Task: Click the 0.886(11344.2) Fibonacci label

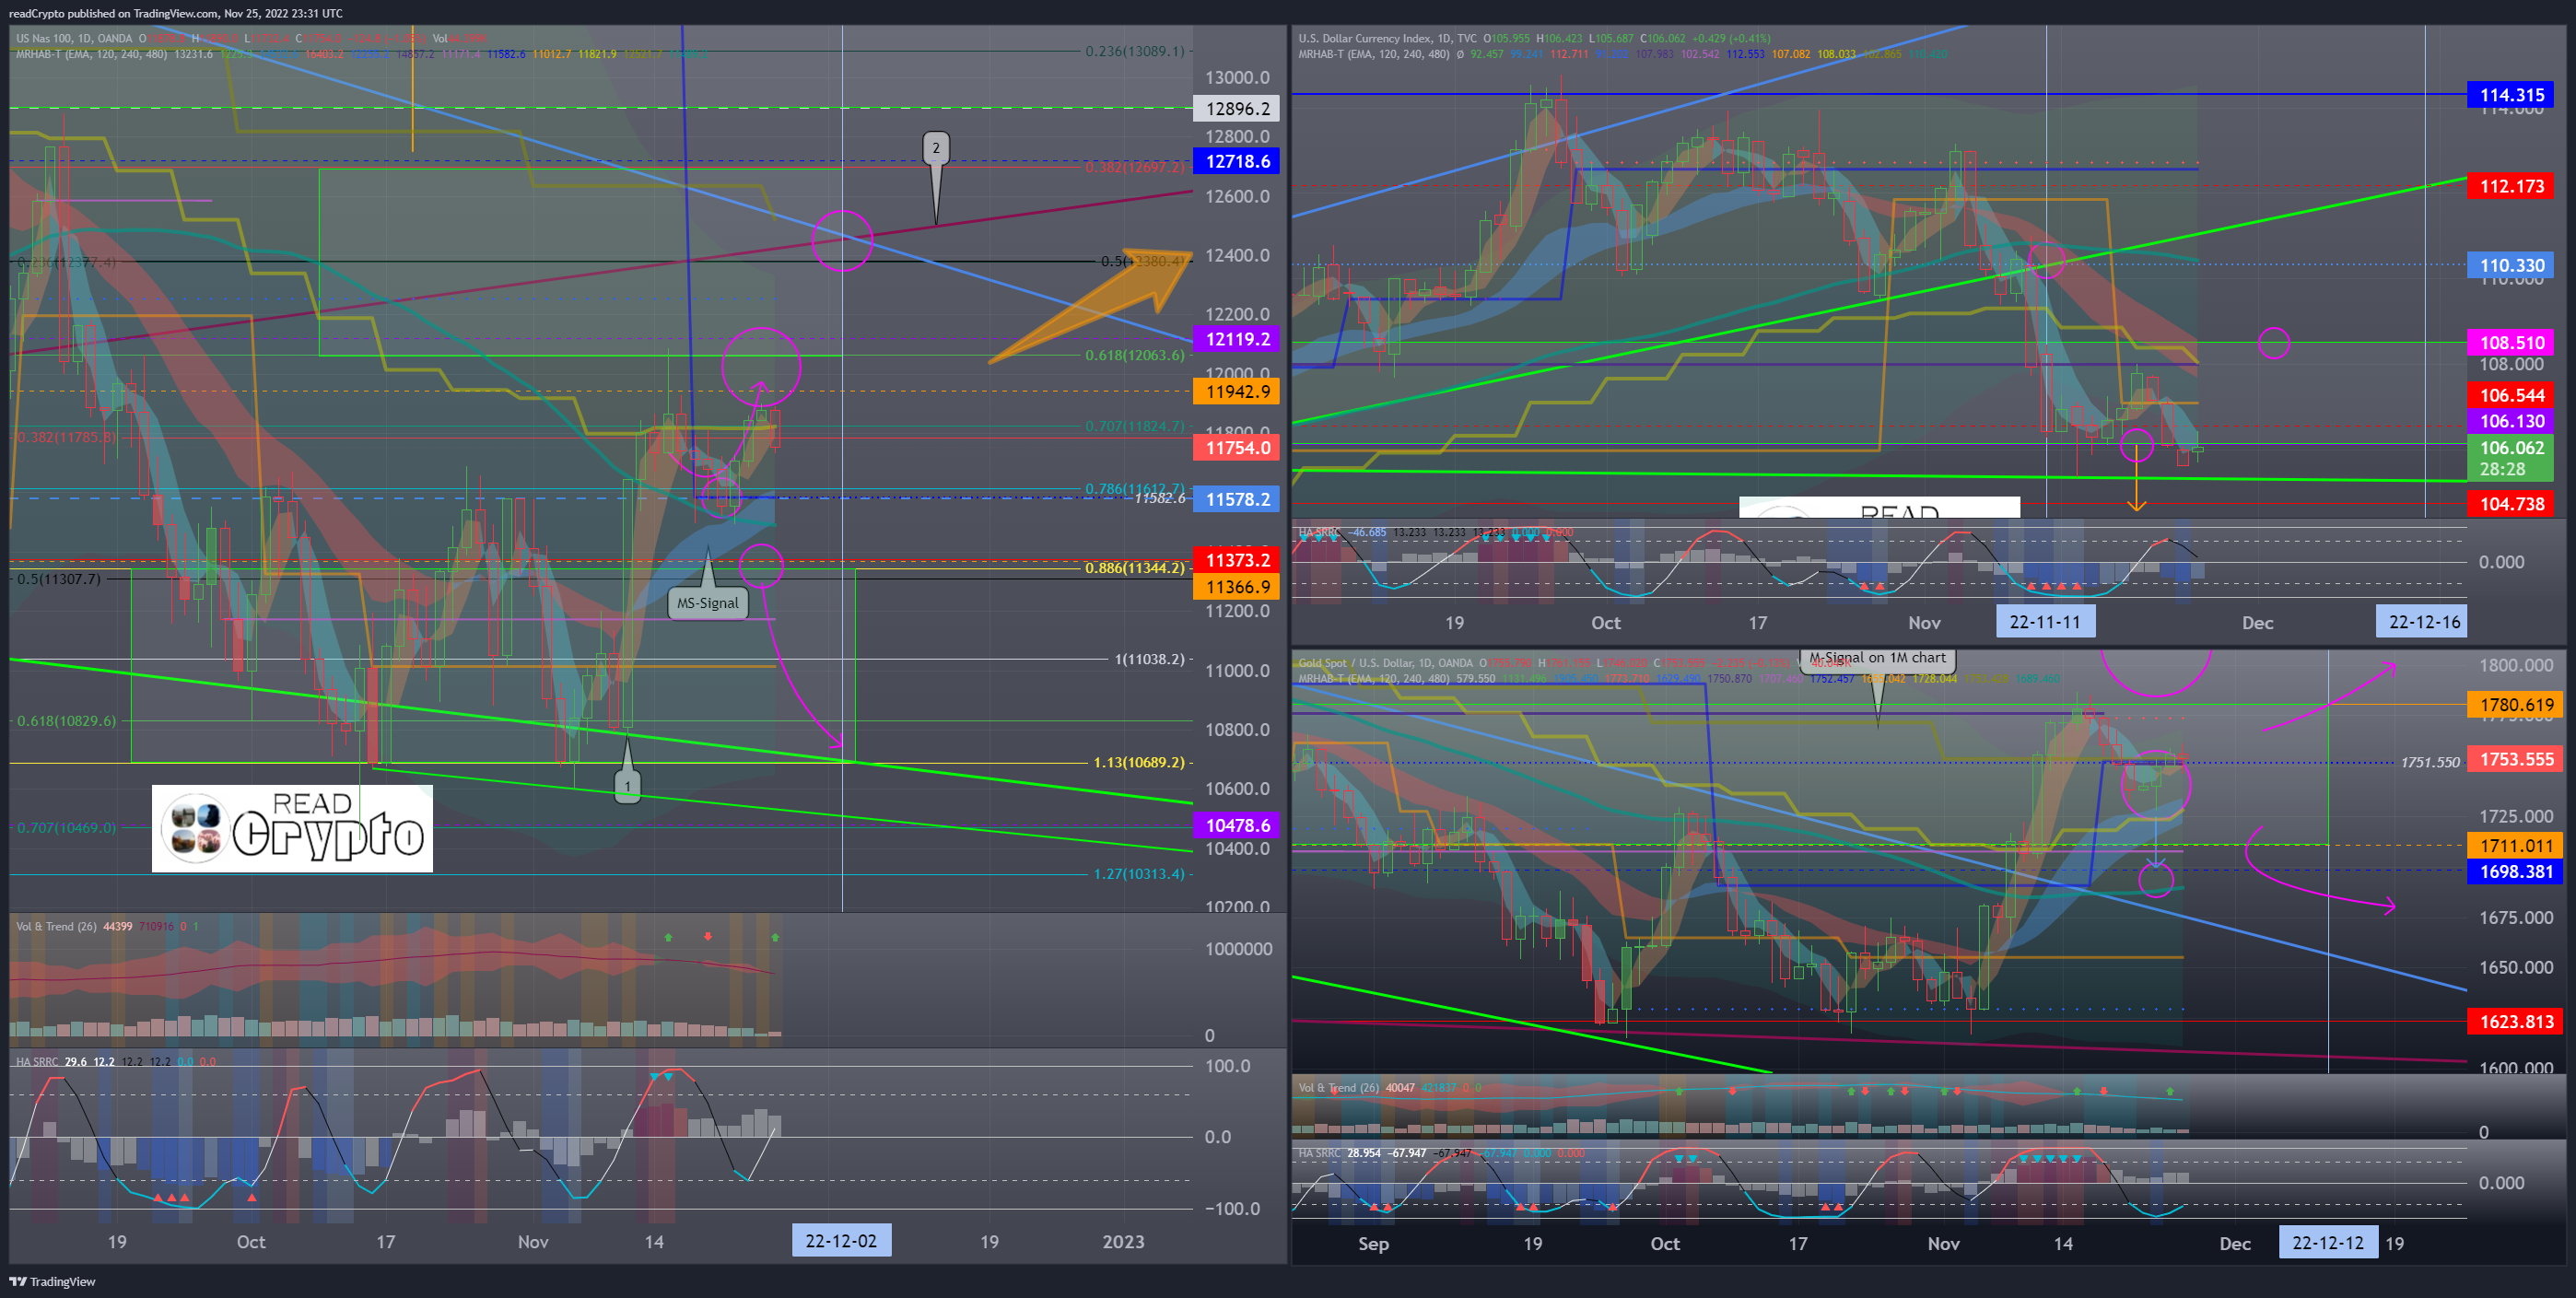Action: coord(1134,568)
